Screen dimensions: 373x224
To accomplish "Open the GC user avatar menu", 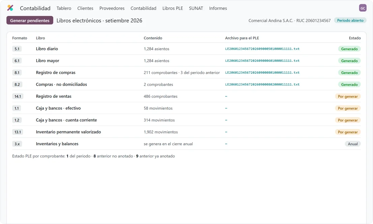I will click(362, 8).
